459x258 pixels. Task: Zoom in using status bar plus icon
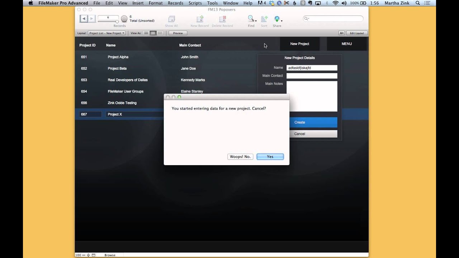click(88, 255)
